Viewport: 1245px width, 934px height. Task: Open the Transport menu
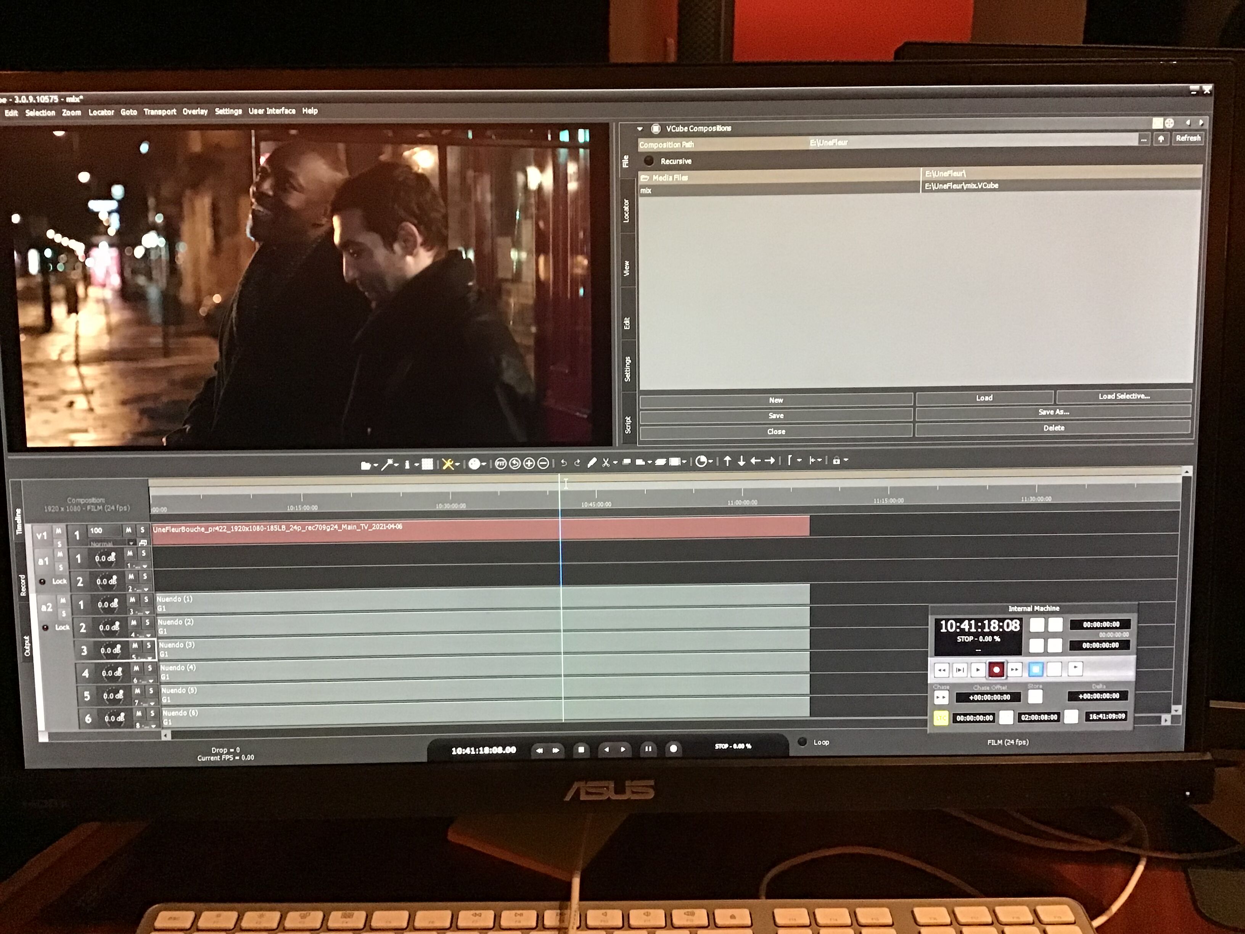click(159, 111)
